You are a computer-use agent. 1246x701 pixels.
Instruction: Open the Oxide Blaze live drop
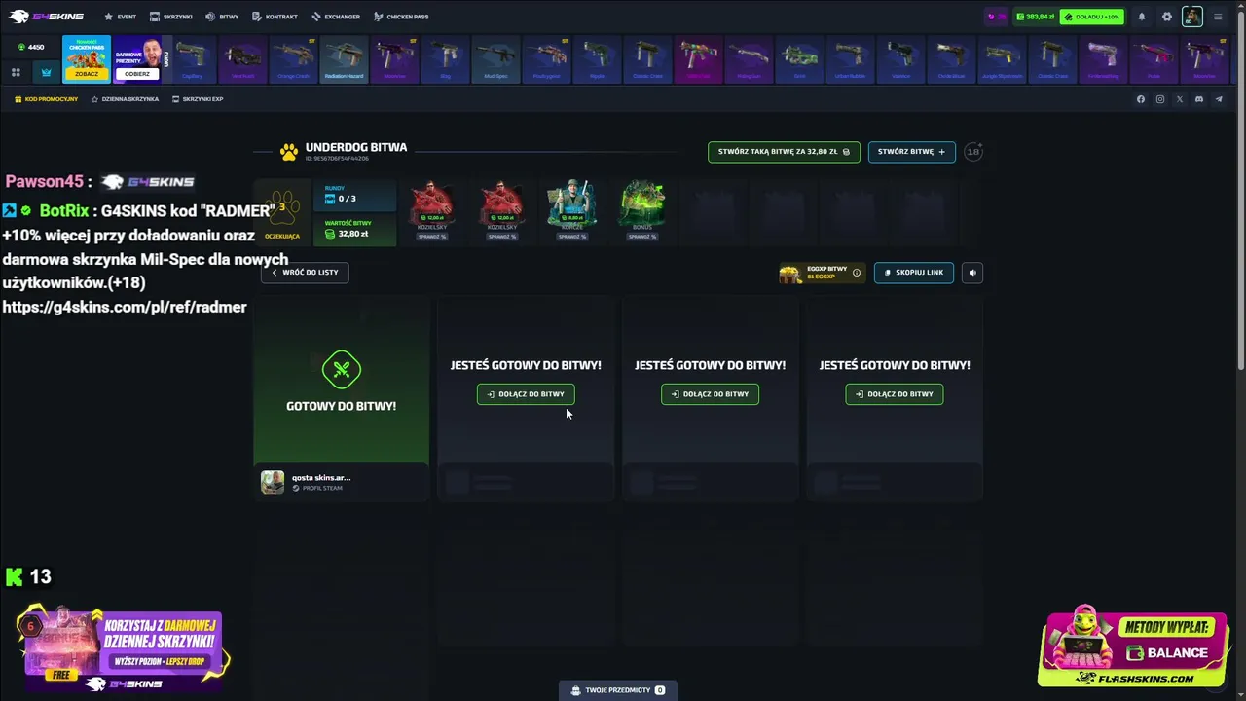[951, 60]
